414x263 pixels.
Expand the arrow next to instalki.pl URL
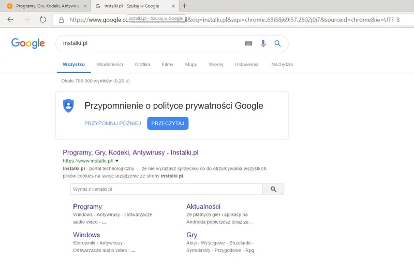coord(117,161)
